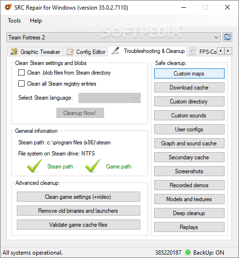This screenshot has height=258, width=239.
Task: Click the Secondary cache button
Action: (x=189, y=157)
